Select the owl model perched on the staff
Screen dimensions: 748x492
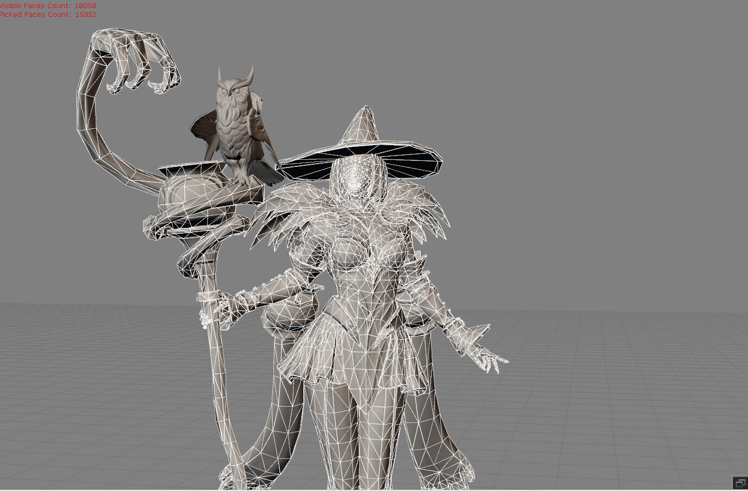click(x=236, y=127)
